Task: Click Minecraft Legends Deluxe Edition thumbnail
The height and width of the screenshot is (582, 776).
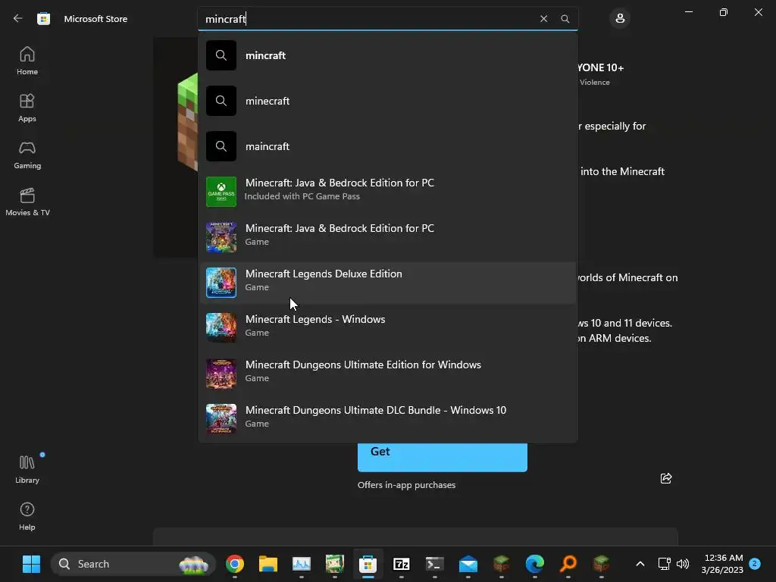Action: tap(221, 283)
